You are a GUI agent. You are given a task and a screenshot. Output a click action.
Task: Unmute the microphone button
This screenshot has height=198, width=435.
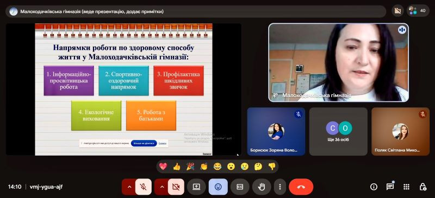coord(144,187)
